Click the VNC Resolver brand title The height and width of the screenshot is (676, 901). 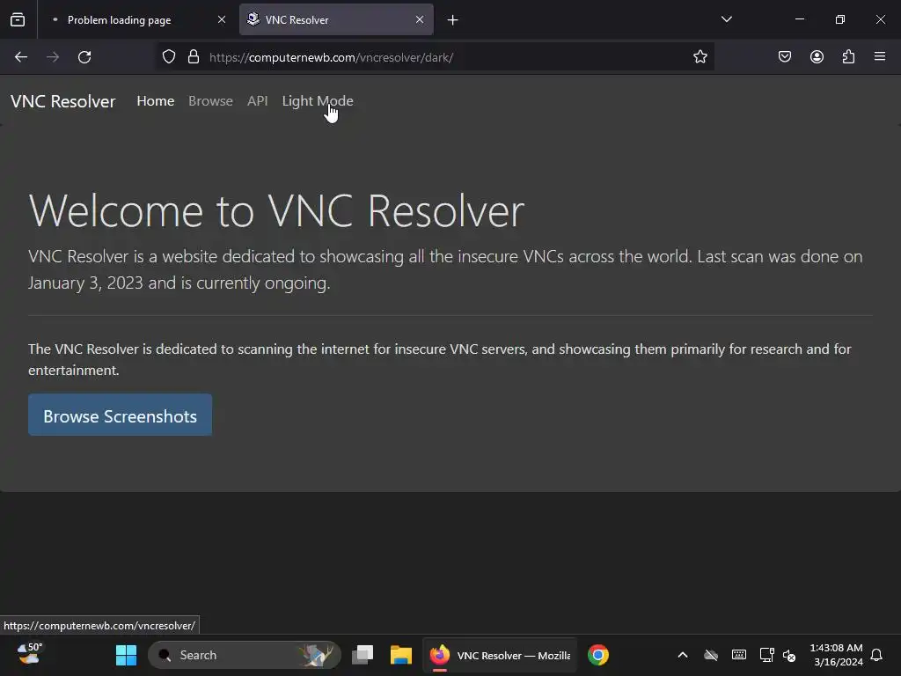point(63,101)
